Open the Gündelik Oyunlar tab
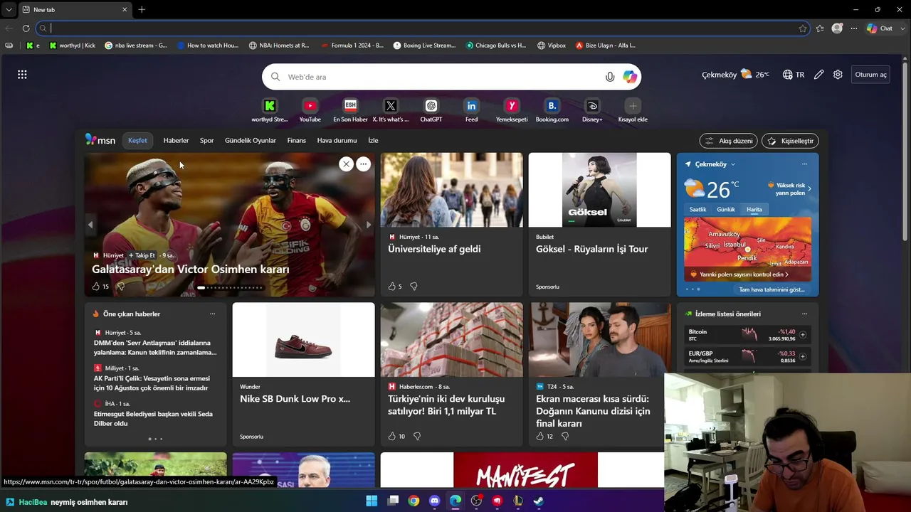The height and width of the screenshot is (512, 911). [x=251, y=141]
